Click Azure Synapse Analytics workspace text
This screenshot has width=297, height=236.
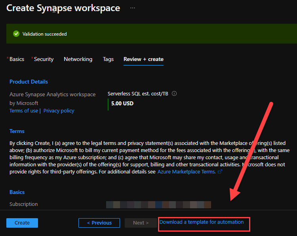52,94
